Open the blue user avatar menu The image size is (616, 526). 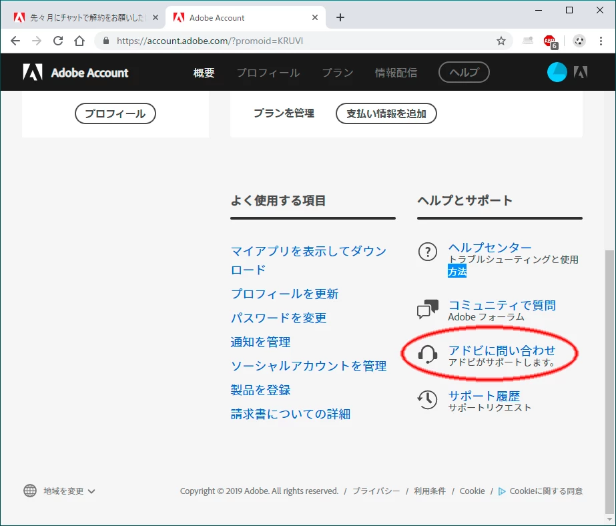point(557,72)
